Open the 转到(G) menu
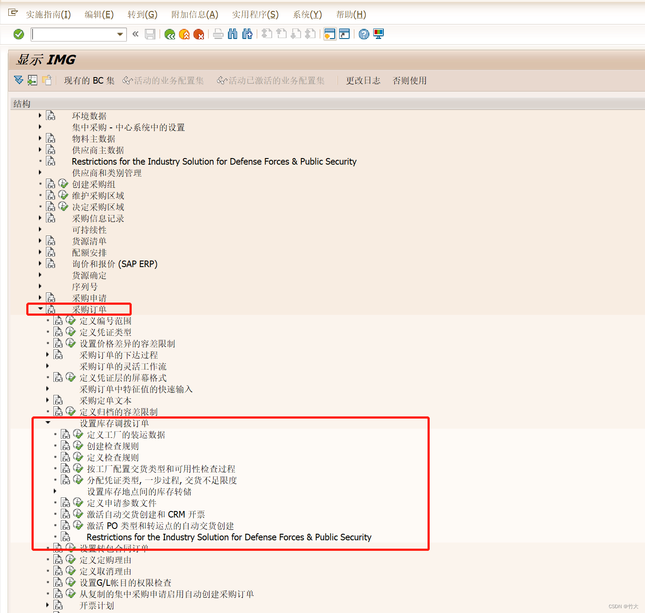 pyautogui.click(x=143, y=14)
